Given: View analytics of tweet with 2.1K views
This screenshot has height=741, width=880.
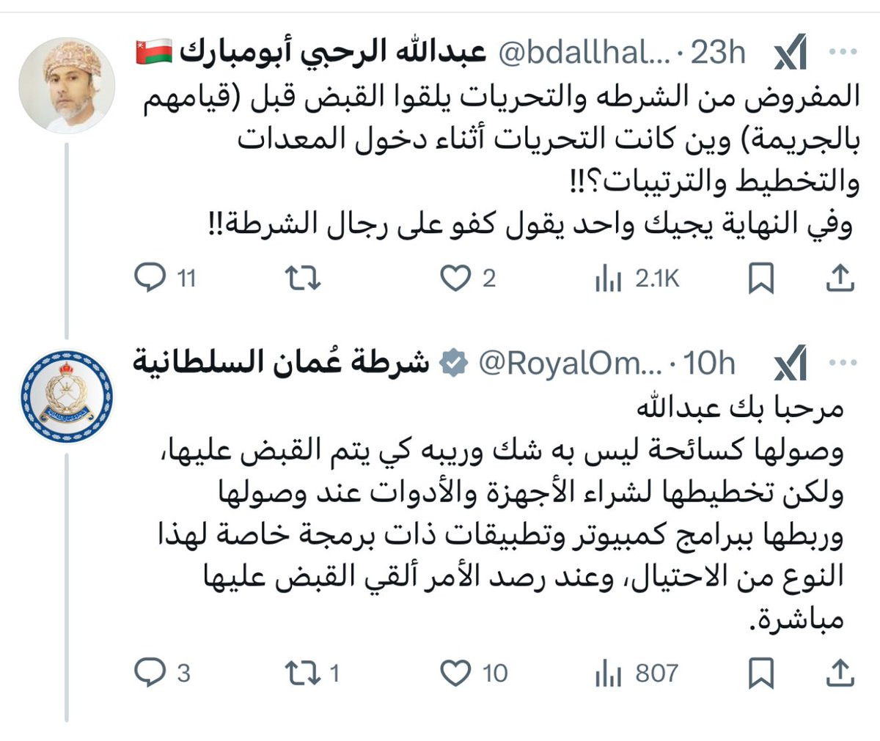Looking at the screenshot, I should point(608,279).
